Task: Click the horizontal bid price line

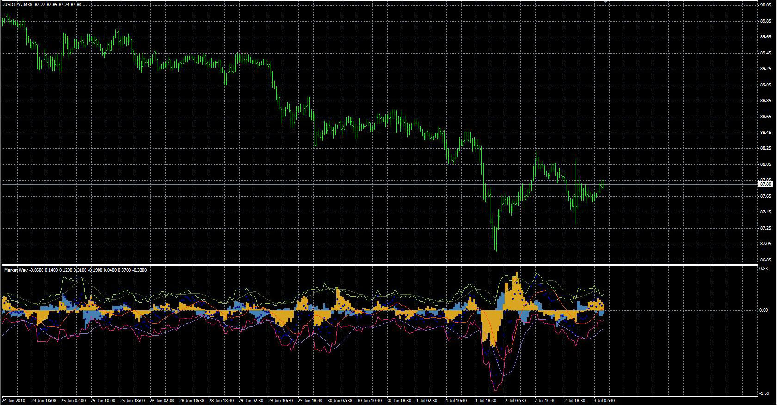Action: [379, 184]
